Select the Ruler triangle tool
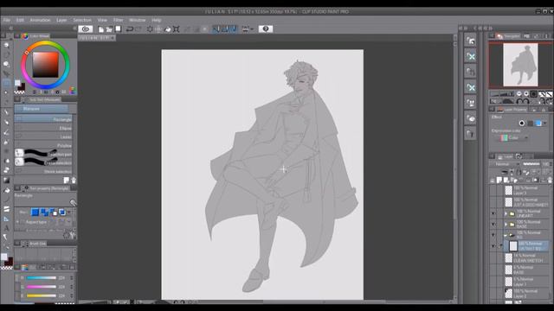The image size is (554, 311). pyautogui.click(x=6, y=219)
